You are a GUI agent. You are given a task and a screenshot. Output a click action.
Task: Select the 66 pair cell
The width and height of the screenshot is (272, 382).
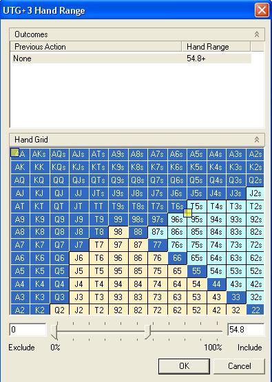pos(177,258)
